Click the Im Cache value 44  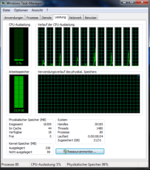coord(50,128)
